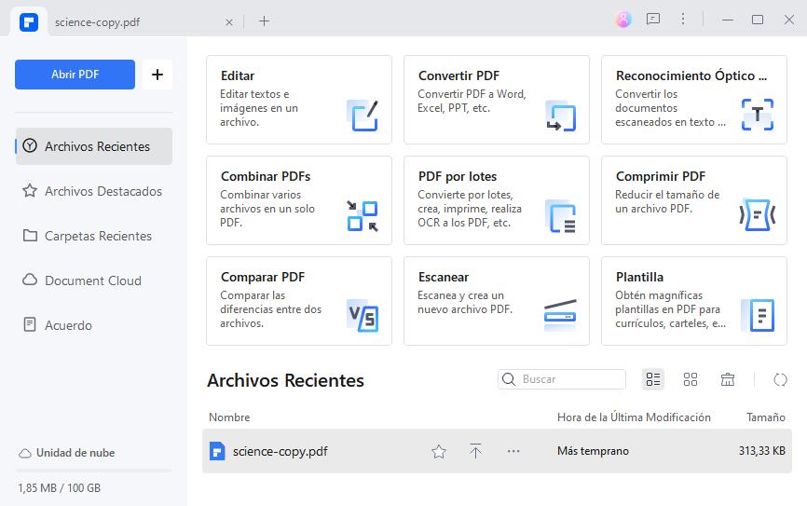Upload science-copy.pdf to cloud
This screenshot has width=807, height=506.
point(475,451)
